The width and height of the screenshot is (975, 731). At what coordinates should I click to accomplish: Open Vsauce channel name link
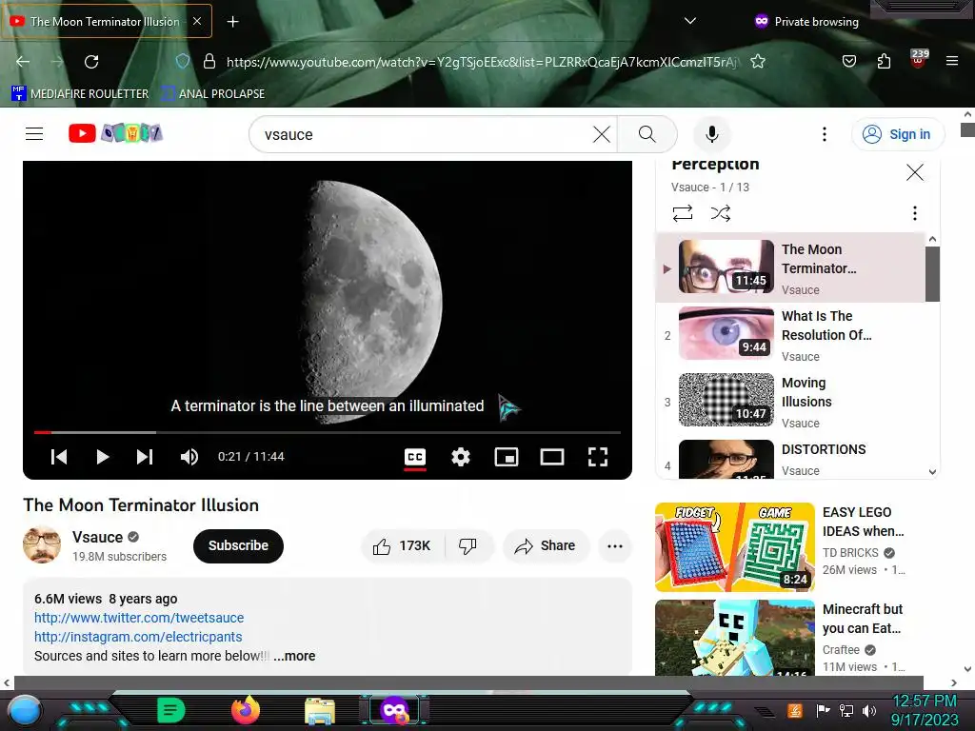point(98,537)
